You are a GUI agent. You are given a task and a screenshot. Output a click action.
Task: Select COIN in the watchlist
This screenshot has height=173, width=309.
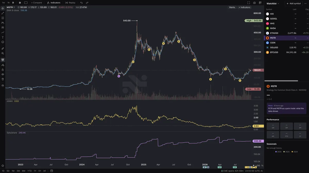pos(287,43)
